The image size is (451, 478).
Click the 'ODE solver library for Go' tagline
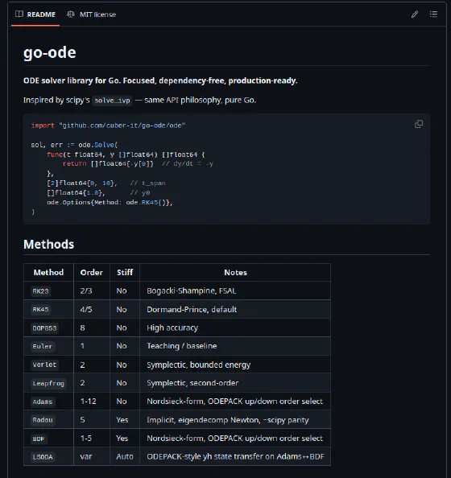click(160, 80)
